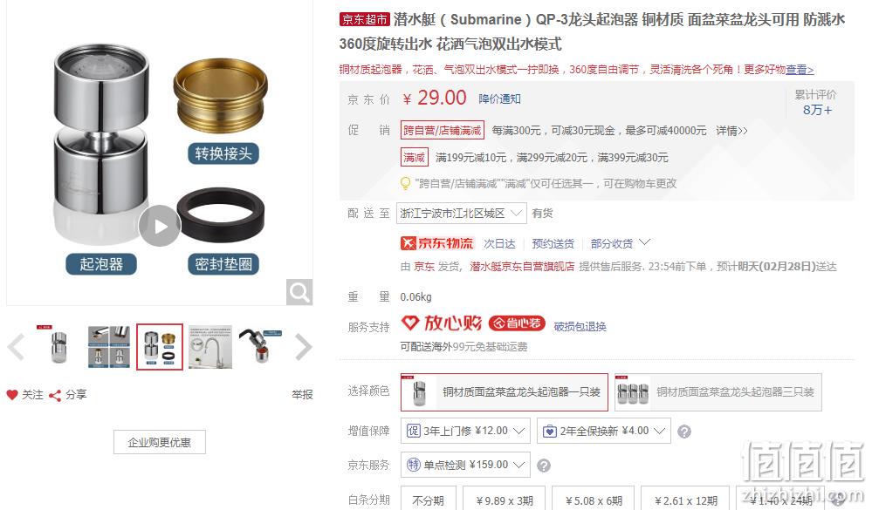The height and width of the screenshot is (510, 872).
Task: Expand 3年上门修 ¥12.00 dropdown
Action: click(465, 432)
